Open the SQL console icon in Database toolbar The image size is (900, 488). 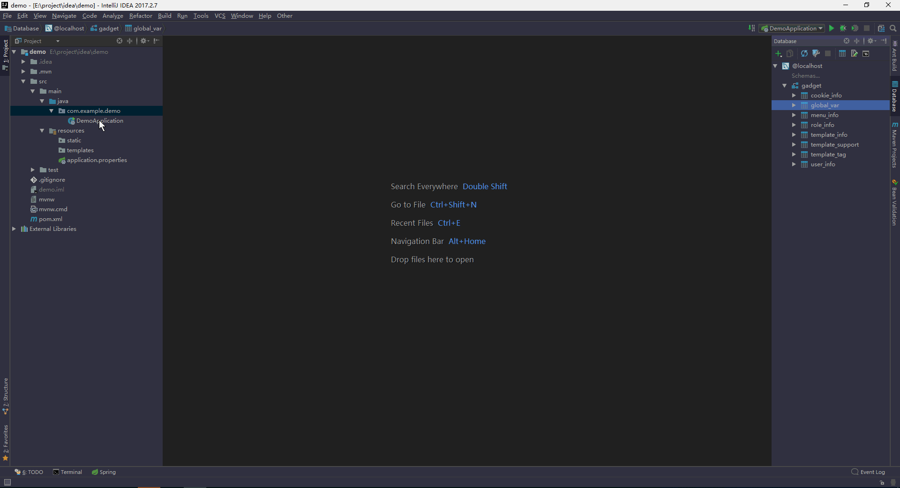click(x=866, y=54)
